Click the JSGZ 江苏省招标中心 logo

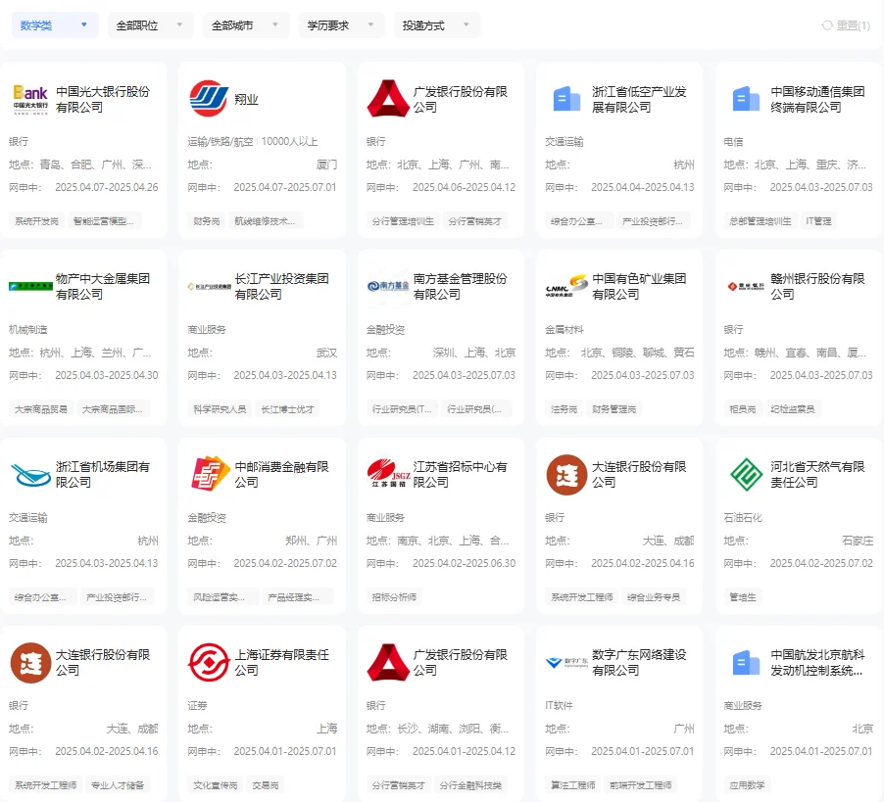[388, 474]
